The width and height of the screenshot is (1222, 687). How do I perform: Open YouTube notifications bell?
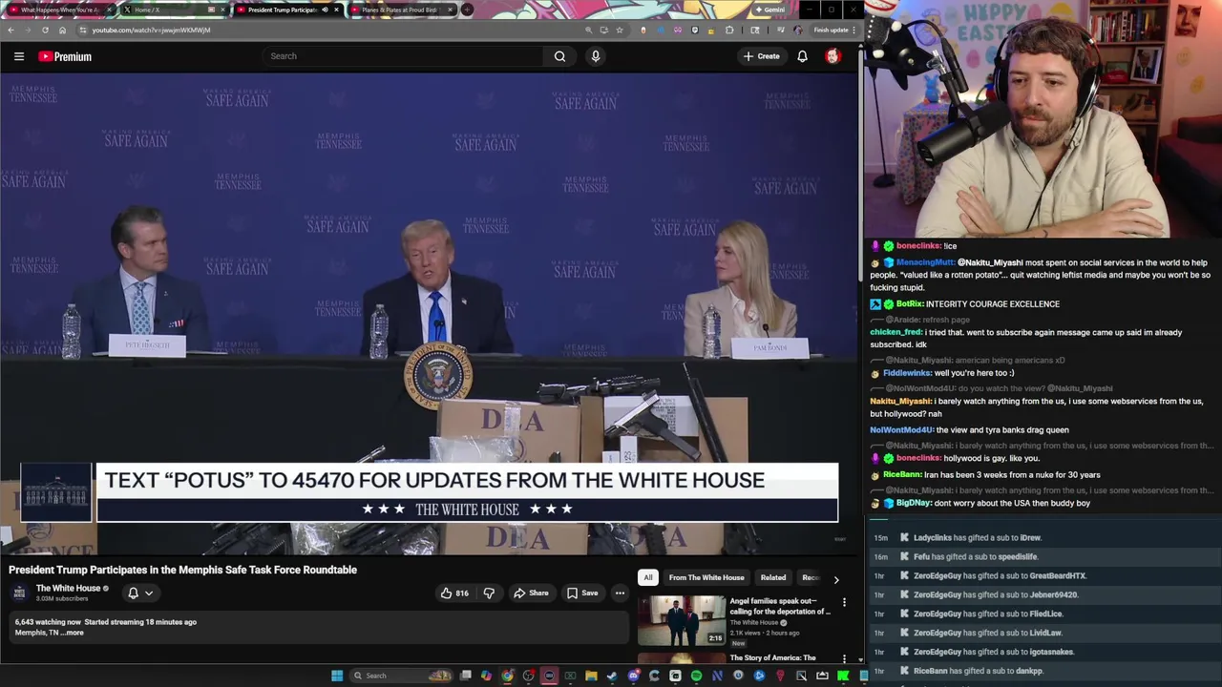(803, 56)
